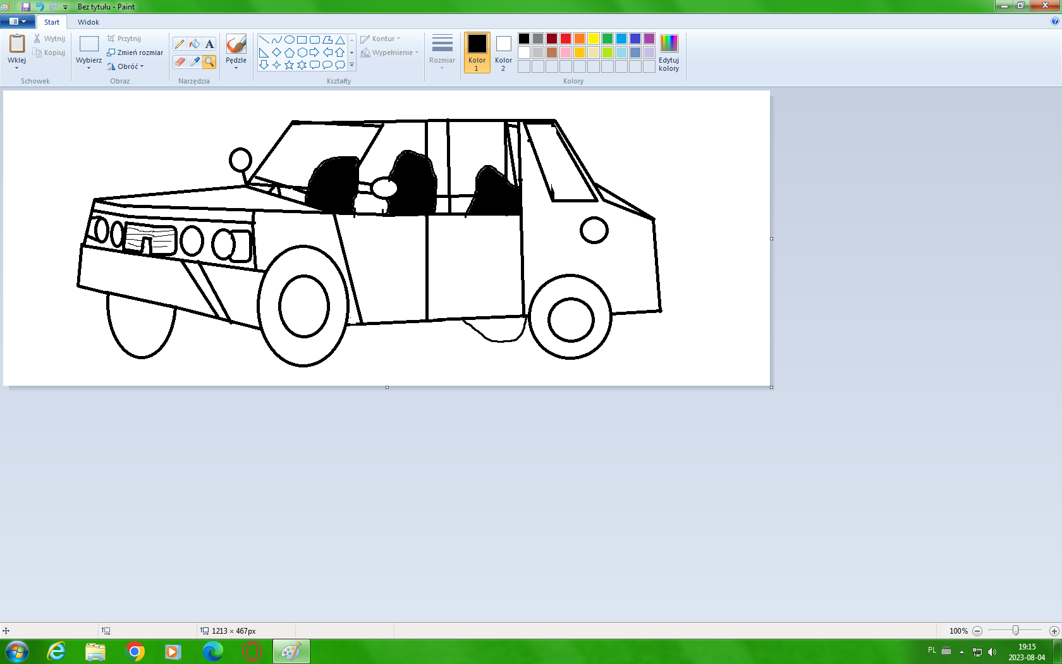
Task: Pick the Six-point star shape
Action: 302,65
